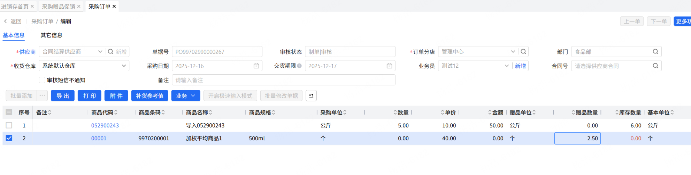The image size is (691, 175).
Task: Switch to the 采购赠品促销 tab
Action: point(59,7)
